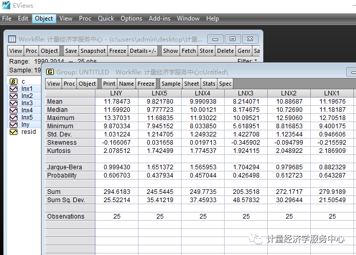Select the lnx4 series icon
This screenshot has width=356, height=255.
tap(14, 110)
